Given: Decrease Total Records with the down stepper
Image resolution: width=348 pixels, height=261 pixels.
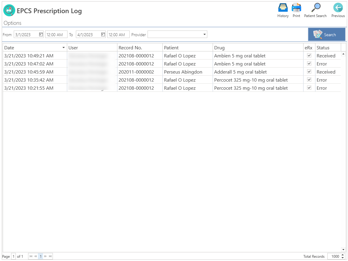Looking at the screenshot, I should [343, 258].
